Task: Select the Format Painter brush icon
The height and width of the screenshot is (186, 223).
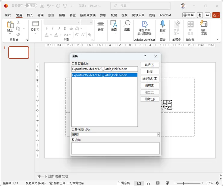Action: (18, 34)
